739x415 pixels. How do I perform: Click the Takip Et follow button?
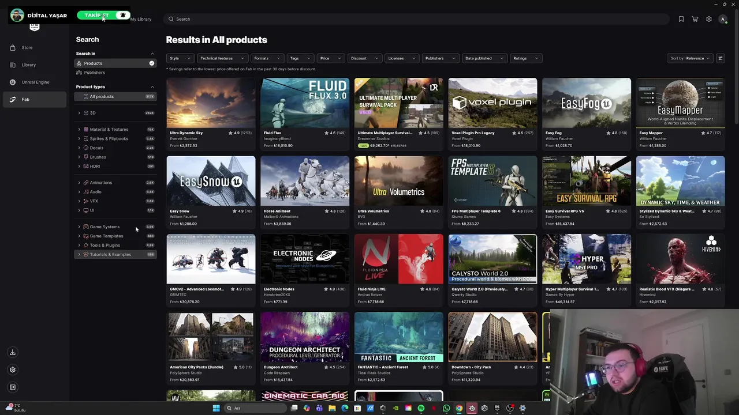tap(96, 15)
